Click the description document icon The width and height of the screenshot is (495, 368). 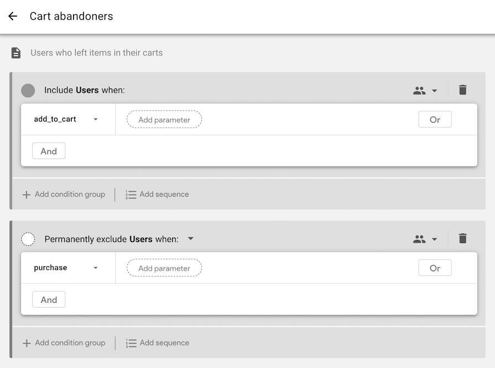pyautogui.click(x=16, y=52)
